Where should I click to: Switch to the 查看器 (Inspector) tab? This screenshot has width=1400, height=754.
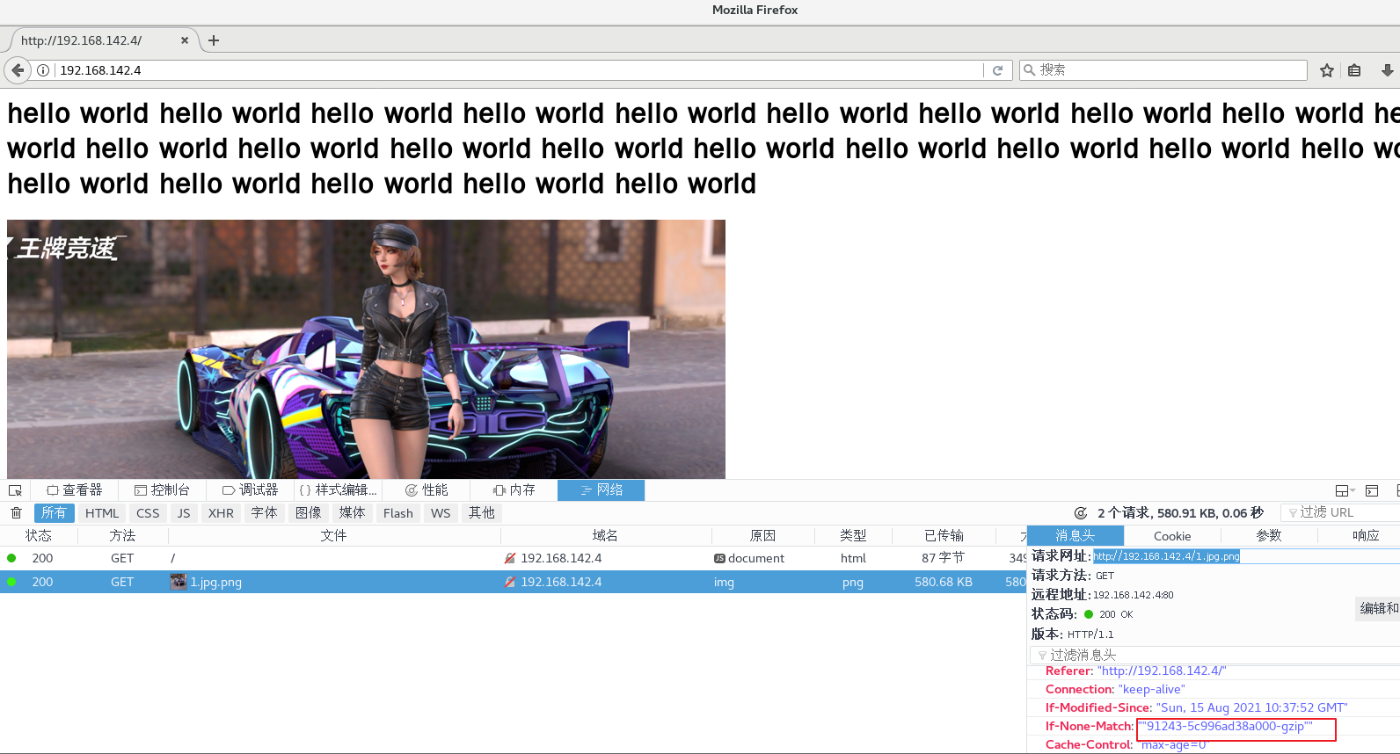75,490
